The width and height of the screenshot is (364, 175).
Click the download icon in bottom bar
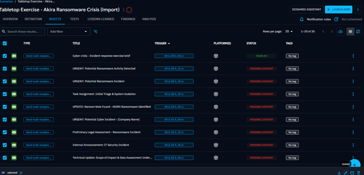pos(339,173)
